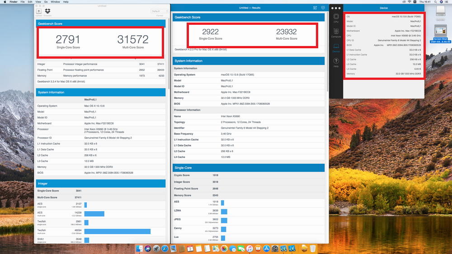Screen dimensions: 452x254
Task: Click the Wi-Fi status icon in menu bar
Action: point(410,2)
